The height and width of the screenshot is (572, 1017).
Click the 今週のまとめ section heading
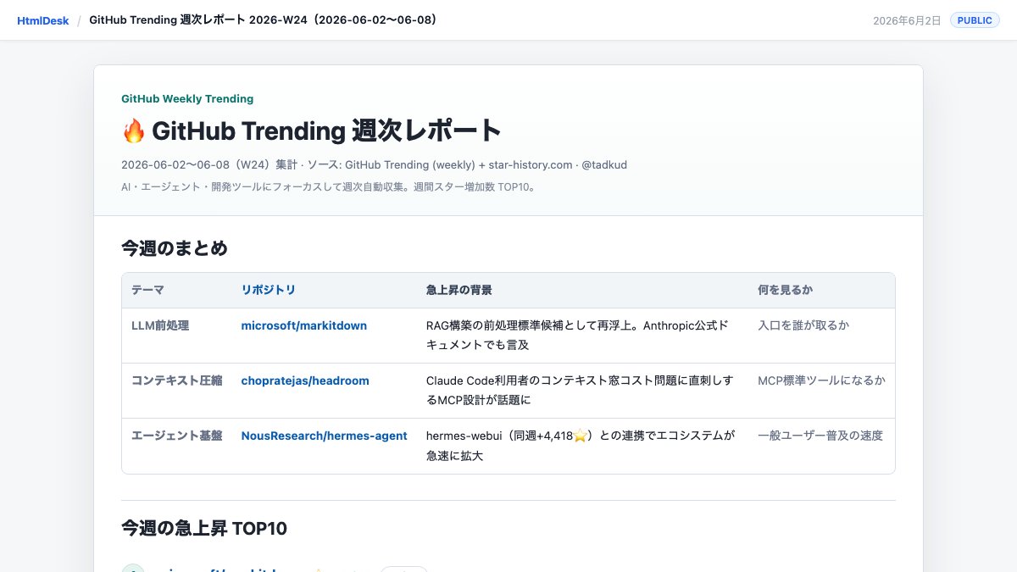(x=174, y=248)
